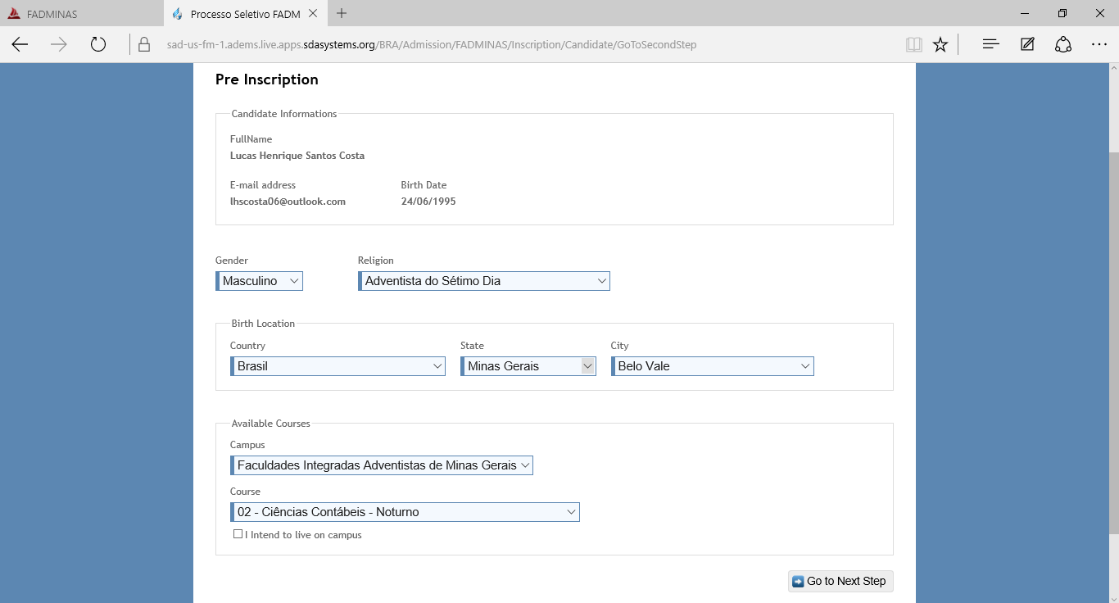The height and width of the screenshot is (603, 1119).
Task: Open the Campus dropdown list
Action: pyautogui.click(x=382, y=465)
